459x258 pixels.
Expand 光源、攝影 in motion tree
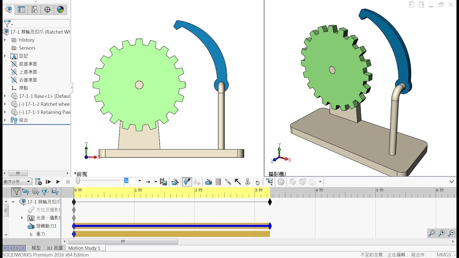coord(22,218)
